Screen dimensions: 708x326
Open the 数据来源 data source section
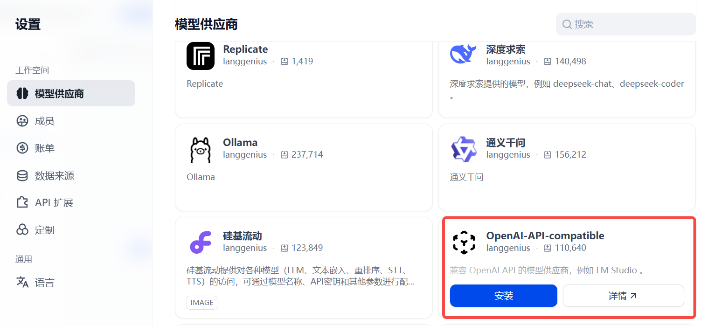click(54, 176)
